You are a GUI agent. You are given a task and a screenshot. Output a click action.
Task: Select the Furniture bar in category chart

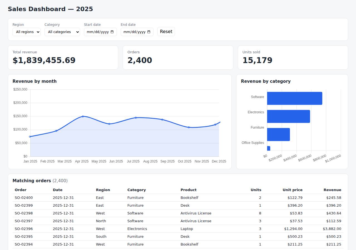pyautogui.click(x=278, y=134)
